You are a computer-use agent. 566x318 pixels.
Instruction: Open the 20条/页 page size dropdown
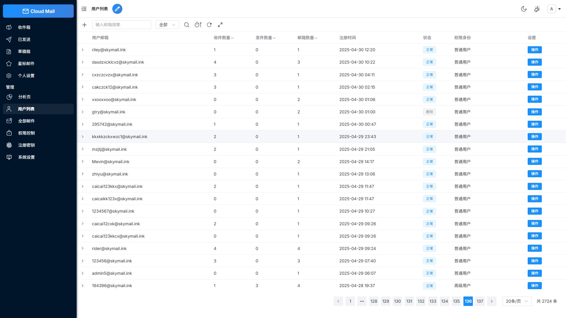click(x=516, y=301)
